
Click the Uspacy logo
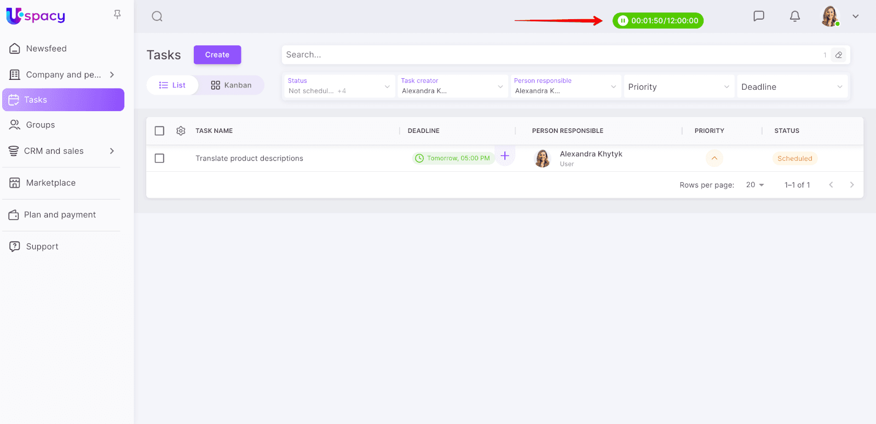36,16
